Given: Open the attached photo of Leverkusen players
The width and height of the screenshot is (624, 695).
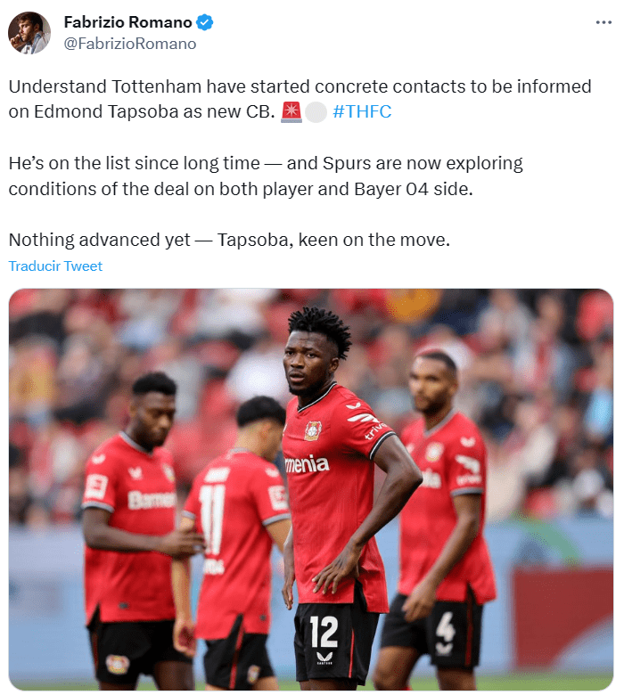Looking at the screenshot, I should (311, 489).
